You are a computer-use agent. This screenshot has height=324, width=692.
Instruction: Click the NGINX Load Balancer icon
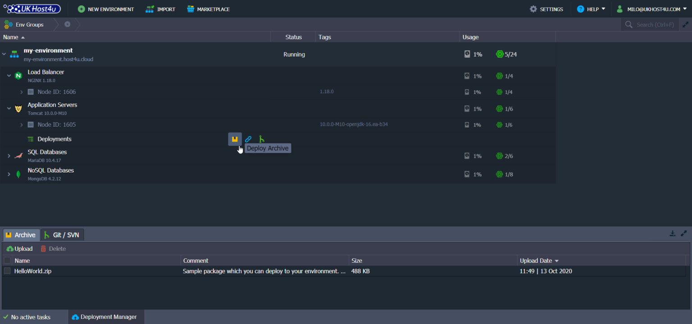tap(18, 76)
